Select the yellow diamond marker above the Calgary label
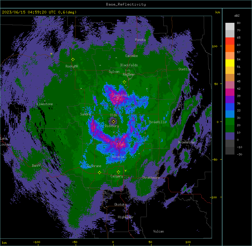Image resolution: width=252 pixels, height=246 pixels. pos(118,172)
